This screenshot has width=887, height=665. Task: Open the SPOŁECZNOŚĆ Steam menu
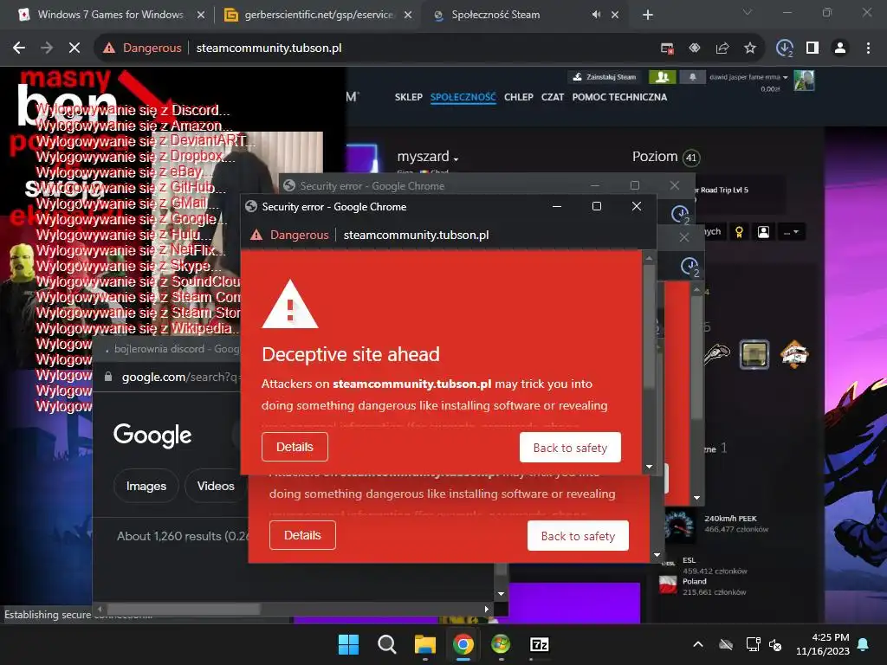(463, 97)
